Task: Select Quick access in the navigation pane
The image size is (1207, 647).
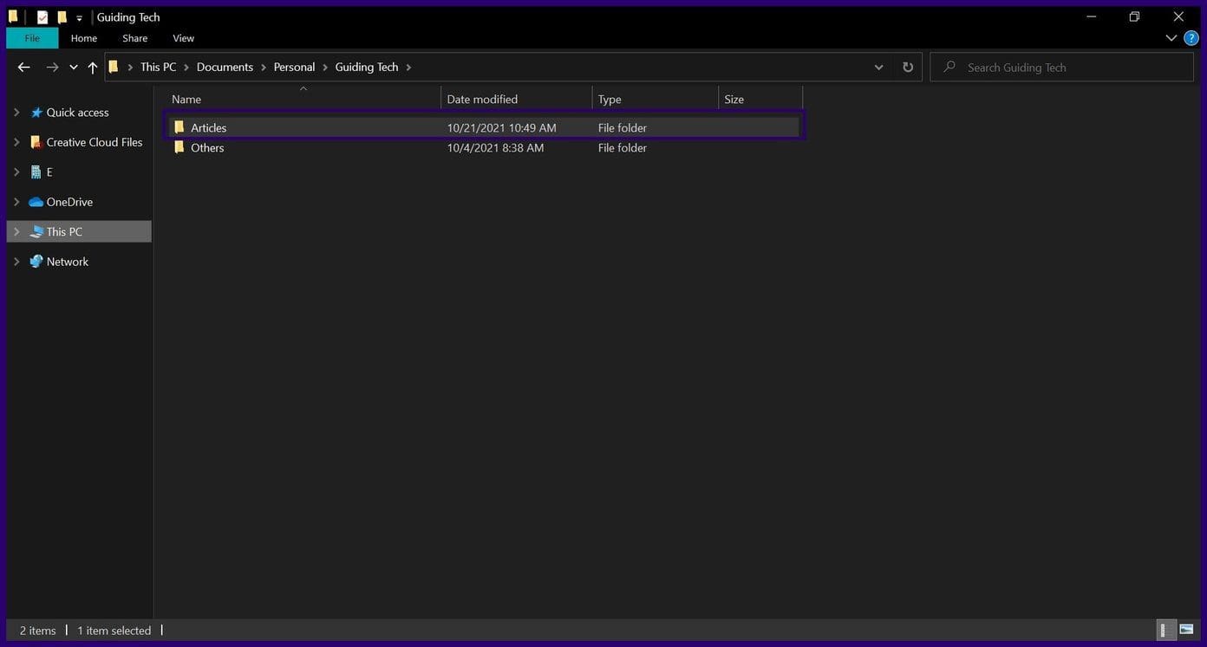Action: tap(77, 113)
